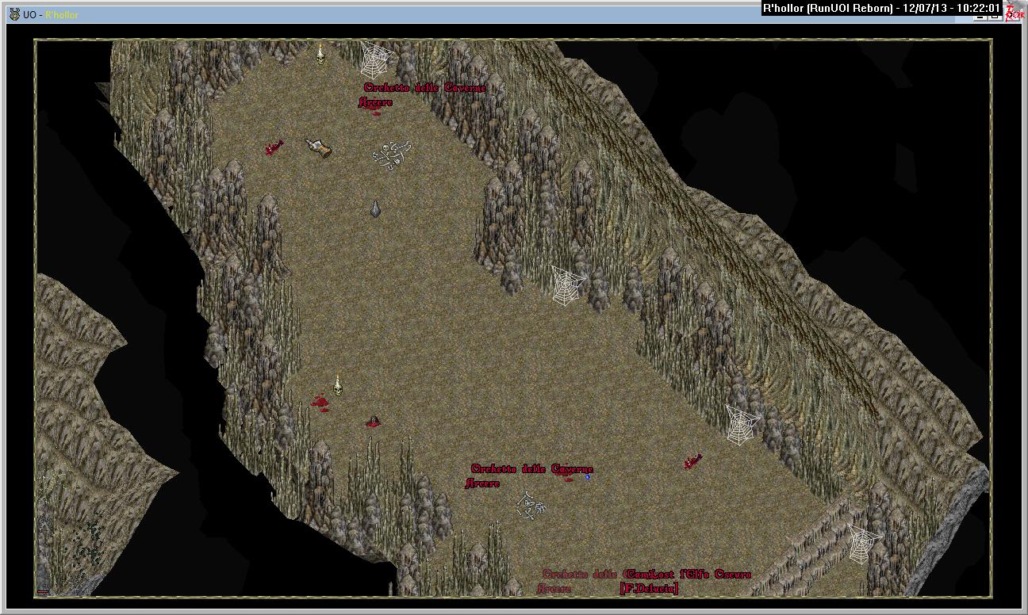Image resolution: width=1028 pixels, height=615 pixels.
Task: Click the red emblem icon beside the clock overlay
Action: (x=1015, y=12)
